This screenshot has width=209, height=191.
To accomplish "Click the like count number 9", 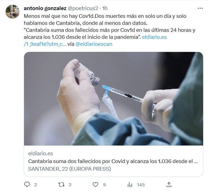I will pyautogui.click(x=104, y=185).
